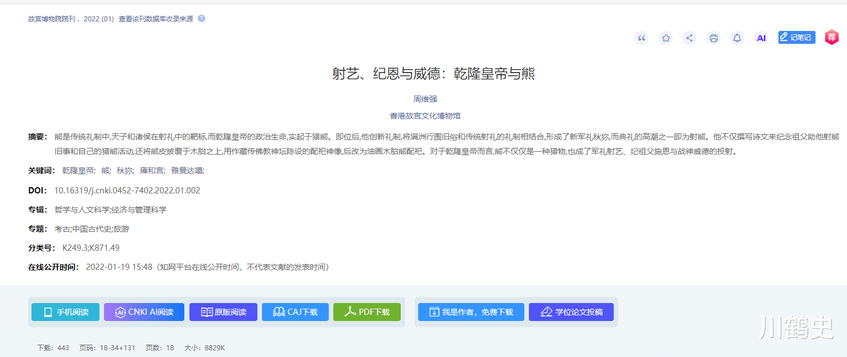Open 查看该刊数据库收录来源 link
Image resolution: width=847 pixels, height=357 pixels.
pyautogui.click(x=156, y=19)
